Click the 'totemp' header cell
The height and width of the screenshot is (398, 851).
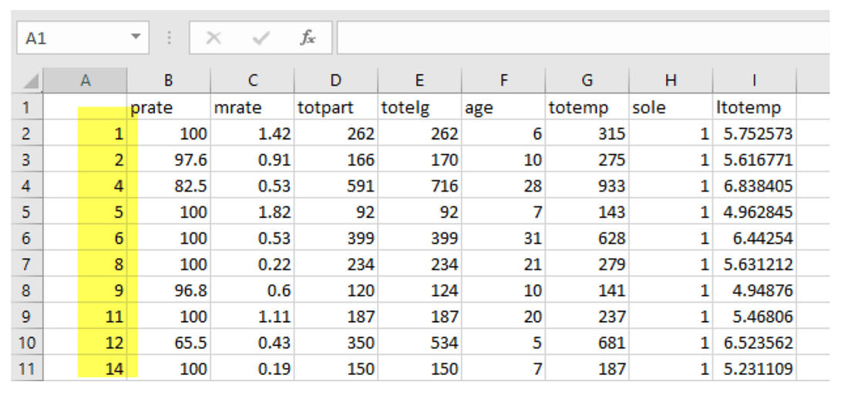pyautogui.click(x=587, y=107)
